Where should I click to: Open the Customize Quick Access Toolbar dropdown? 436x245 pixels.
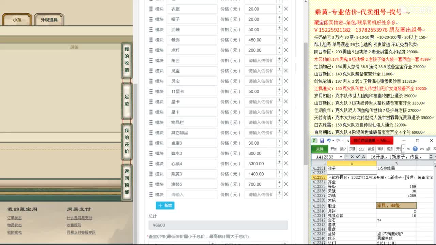click(348, 141)
